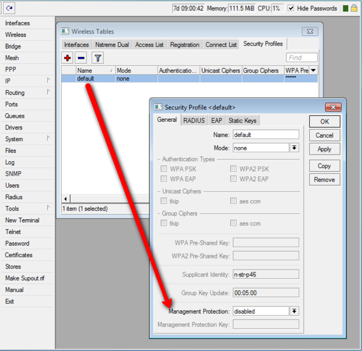Click the Name input field

pyautogui.click(x=265, y=135)
